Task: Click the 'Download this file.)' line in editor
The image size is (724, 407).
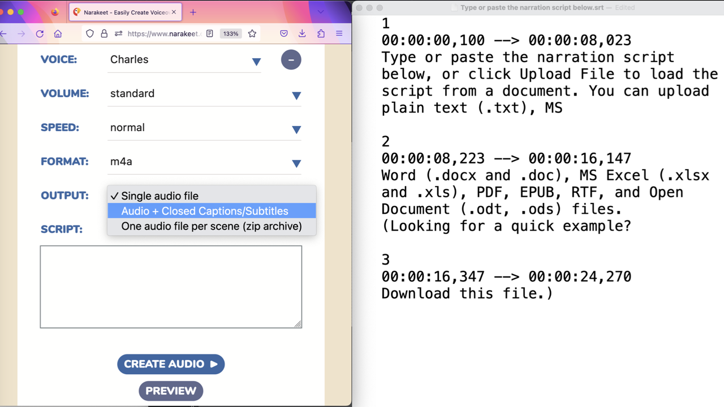Action: click(467, 294)
